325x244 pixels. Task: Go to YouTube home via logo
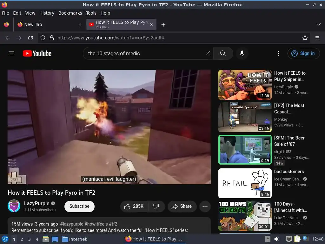(37, 53)
